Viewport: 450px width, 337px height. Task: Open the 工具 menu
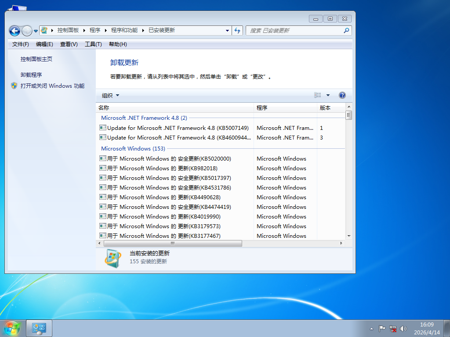[93, 44]
